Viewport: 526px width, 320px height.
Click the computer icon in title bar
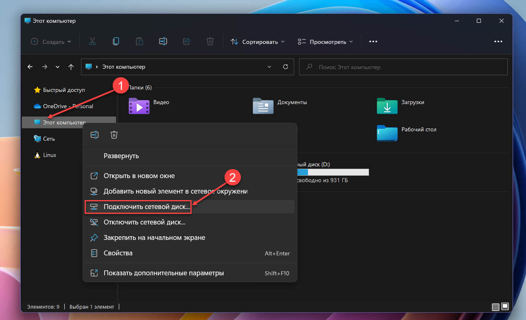click(x=28, y=21)
